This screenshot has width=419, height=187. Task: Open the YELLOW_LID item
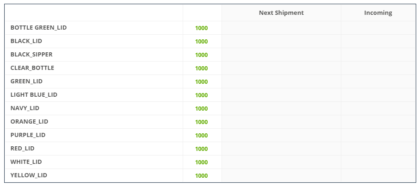coord(29,175)
